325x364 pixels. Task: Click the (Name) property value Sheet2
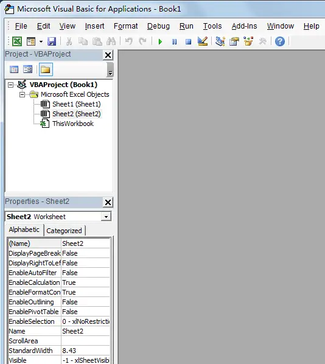85,243
